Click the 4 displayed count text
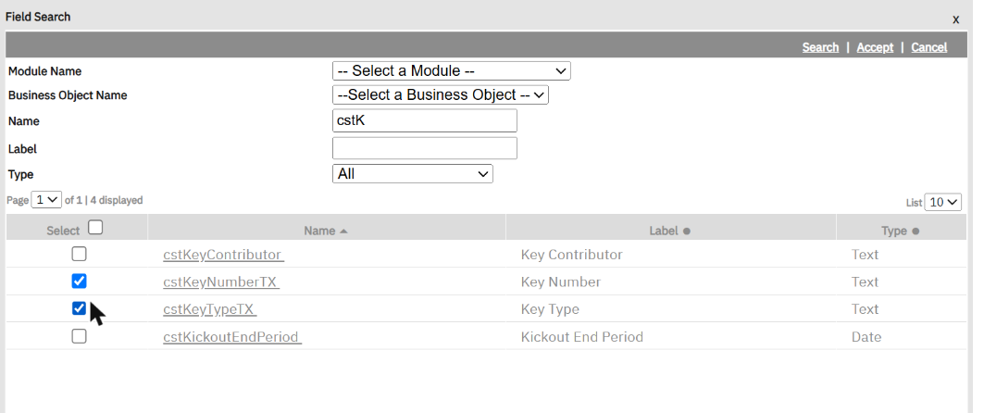Viewport: 984px width, 413px height. (117, 200)
